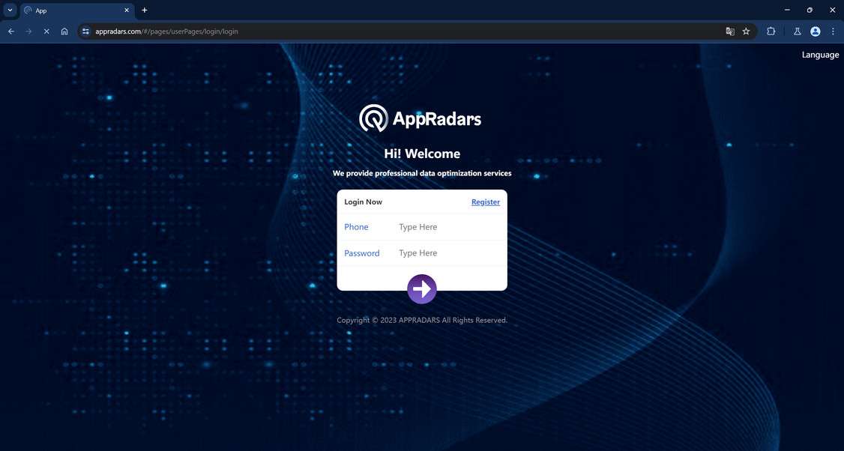Click the back navigation arrow

[10, 31]
